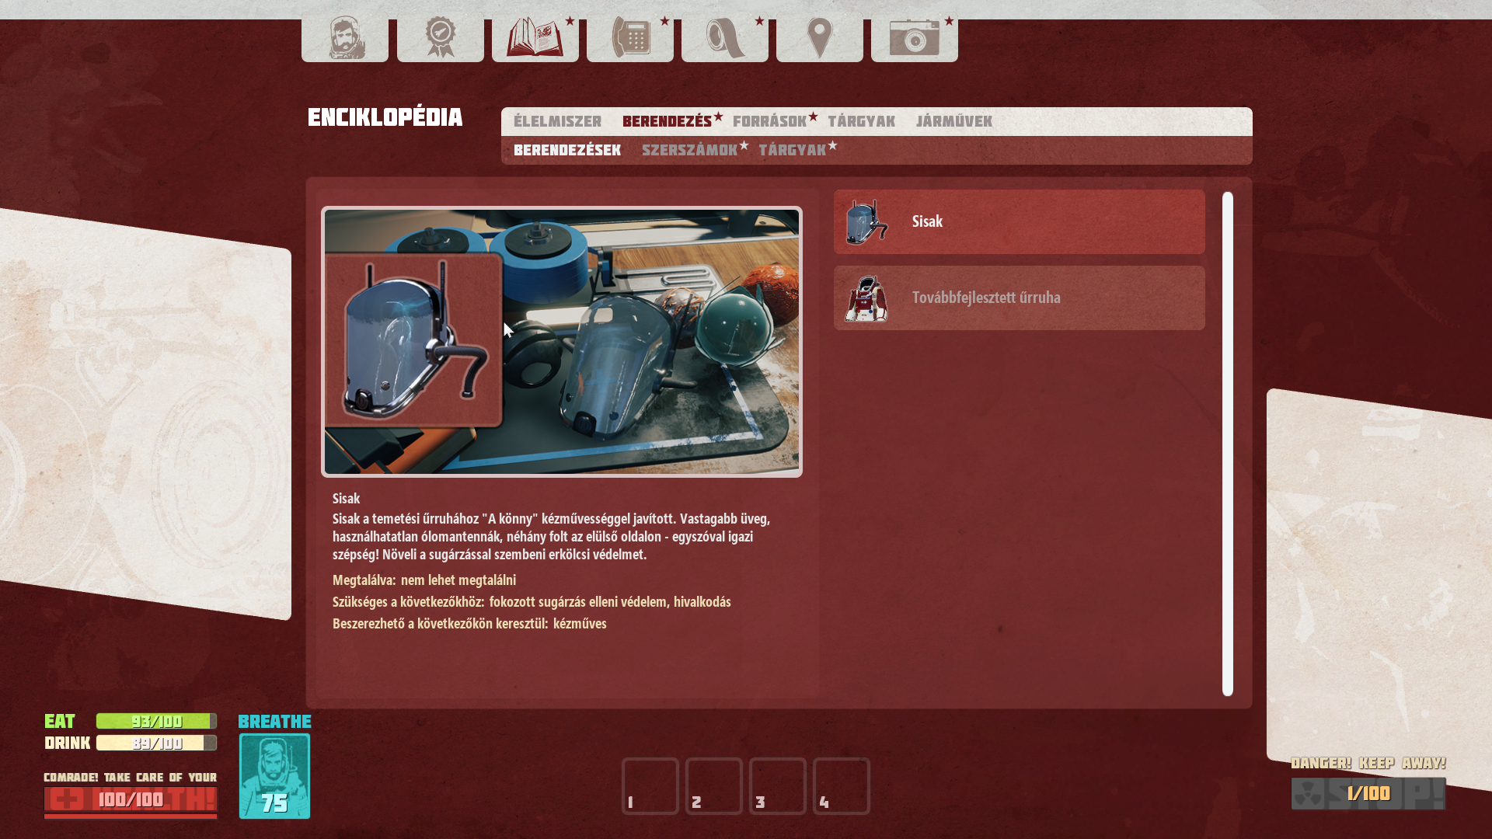Select the Továbbfejlesztett űrruha entry
The image size is (1492, 839).
1019,298
